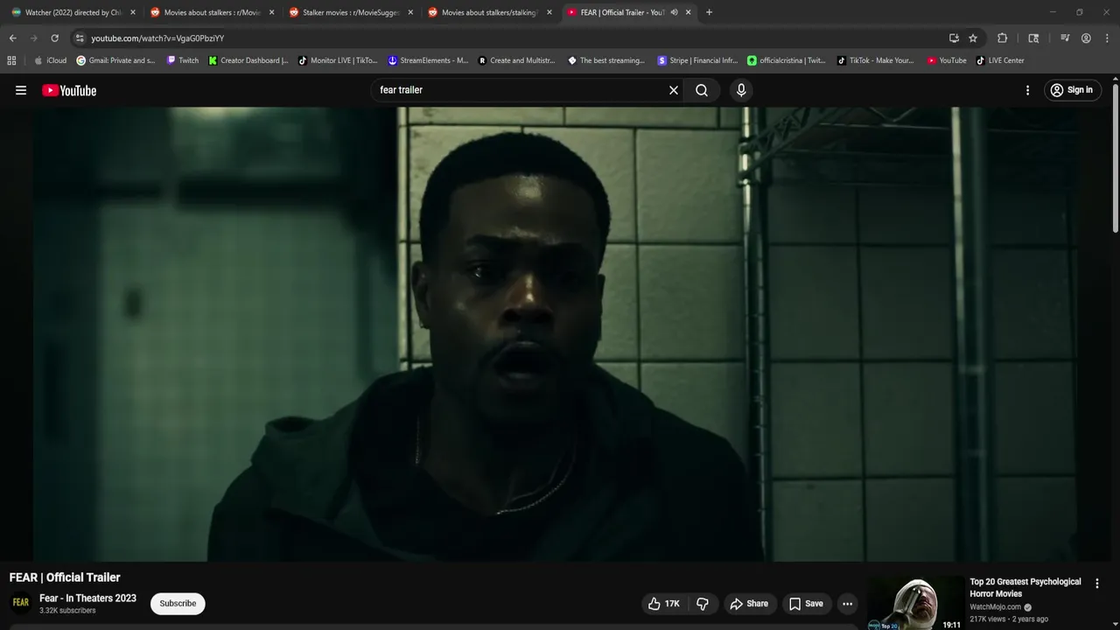The image size is (1120, 630).
Task: Open more actions ellipsis beside Save
Action: [847, 604]
